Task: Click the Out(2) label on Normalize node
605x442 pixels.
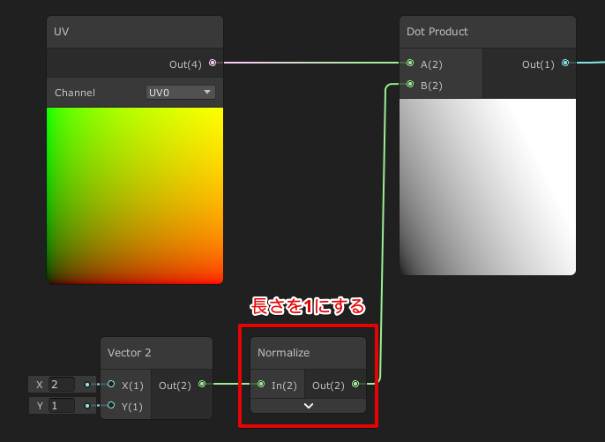Action: click(328, 386)
